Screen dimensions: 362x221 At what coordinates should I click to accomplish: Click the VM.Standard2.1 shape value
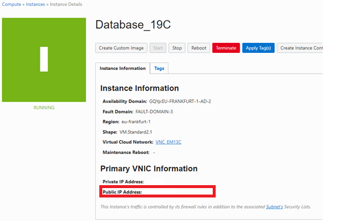(136, 132)
